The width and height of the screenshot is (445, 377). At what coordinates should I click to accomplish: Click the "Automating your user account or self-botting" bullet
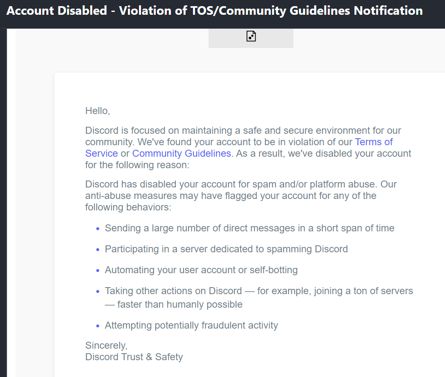pyautogui.click(x=201, y=270)
